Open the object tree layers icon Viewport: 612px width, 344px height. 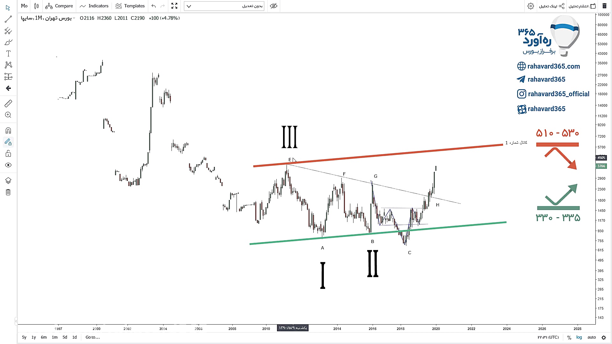click(x=8, y=181)
